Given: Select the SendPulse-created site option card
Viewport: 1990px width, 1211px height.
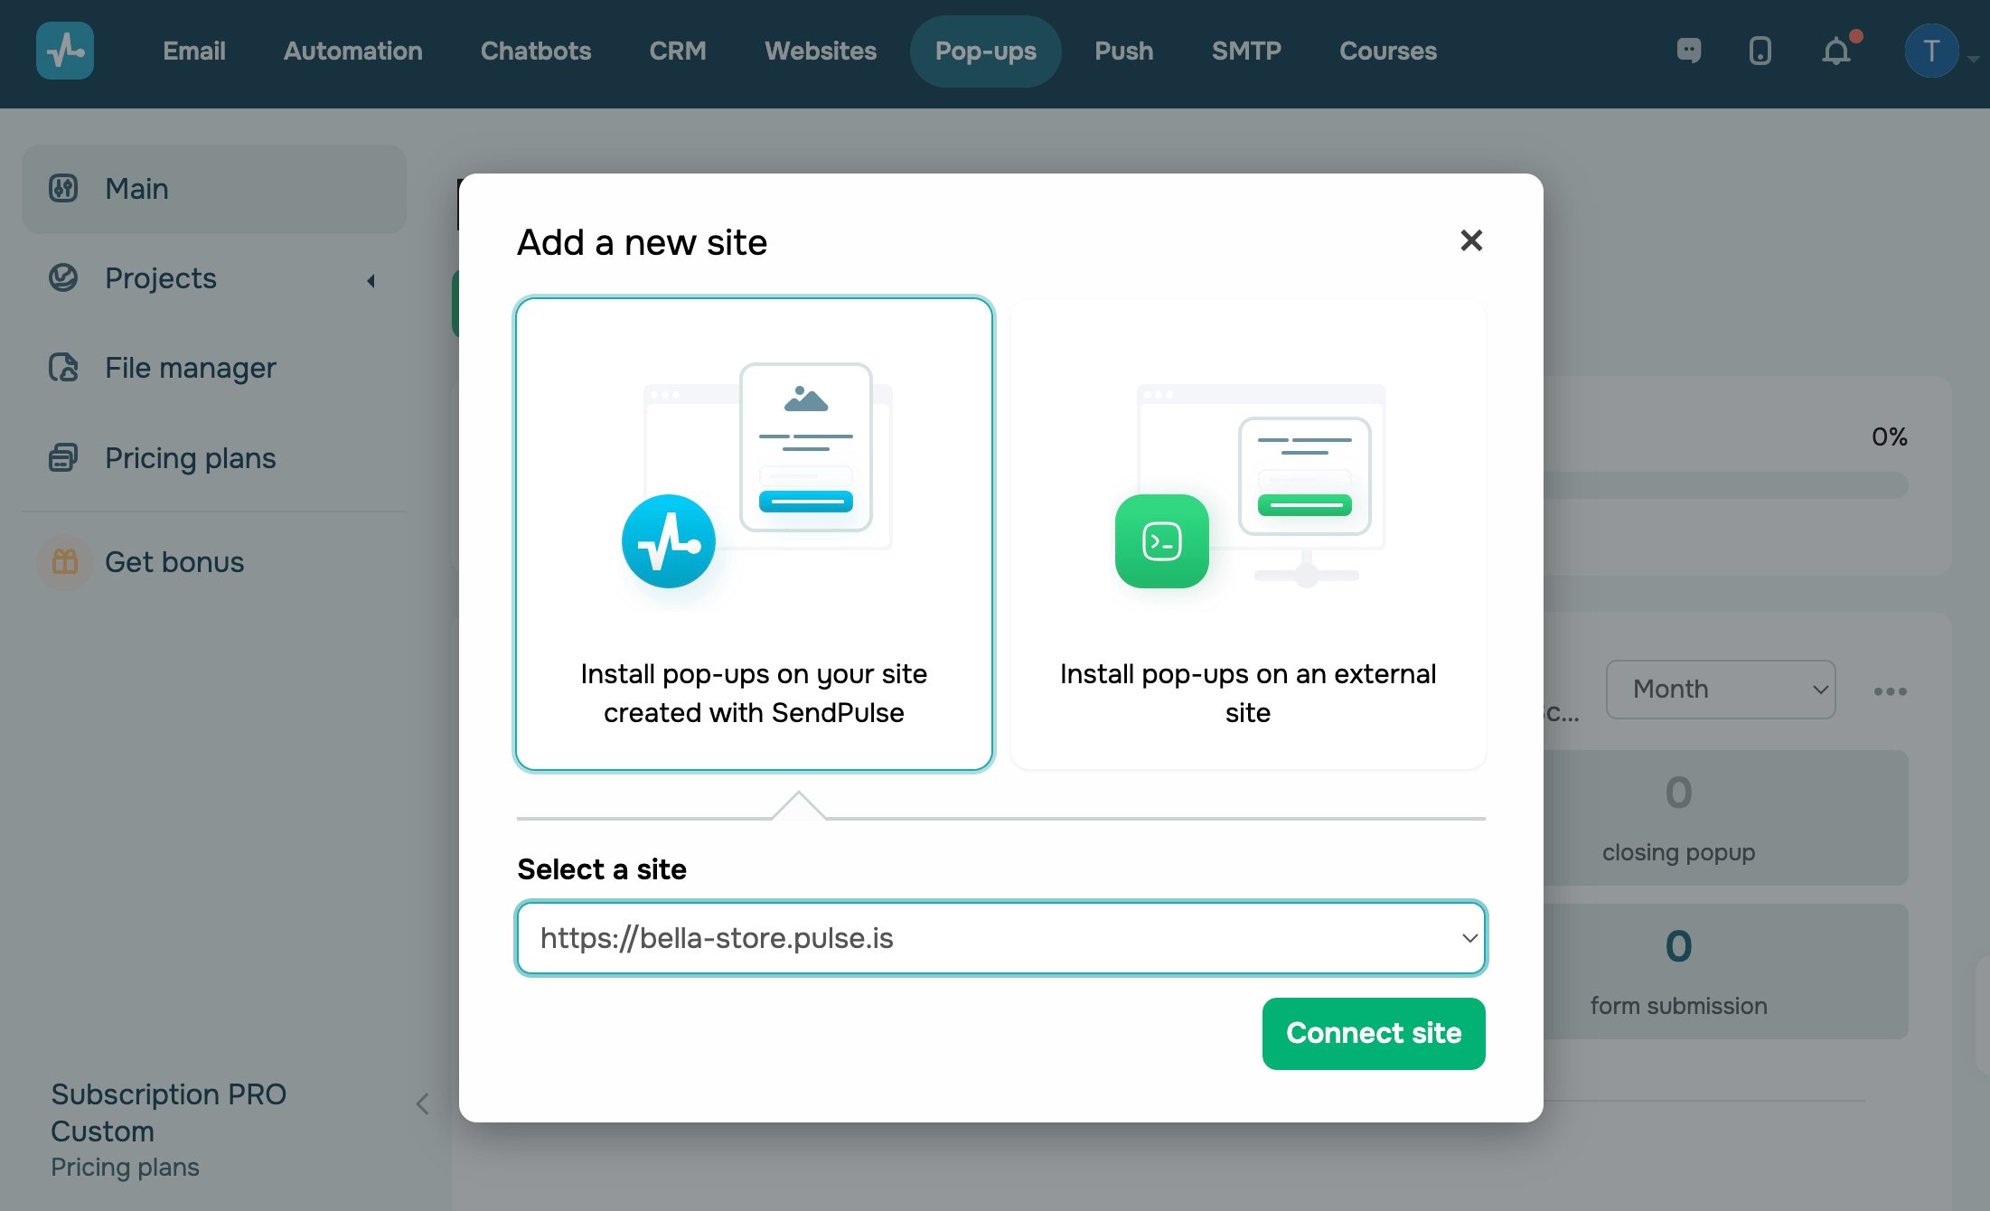Looking at the screenshot, I should click(754, 534).
